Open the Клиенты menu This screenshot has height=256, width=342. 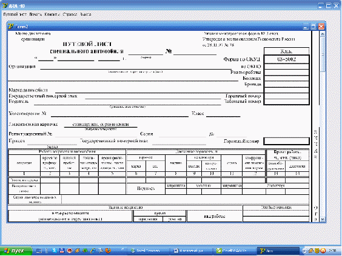52,15
